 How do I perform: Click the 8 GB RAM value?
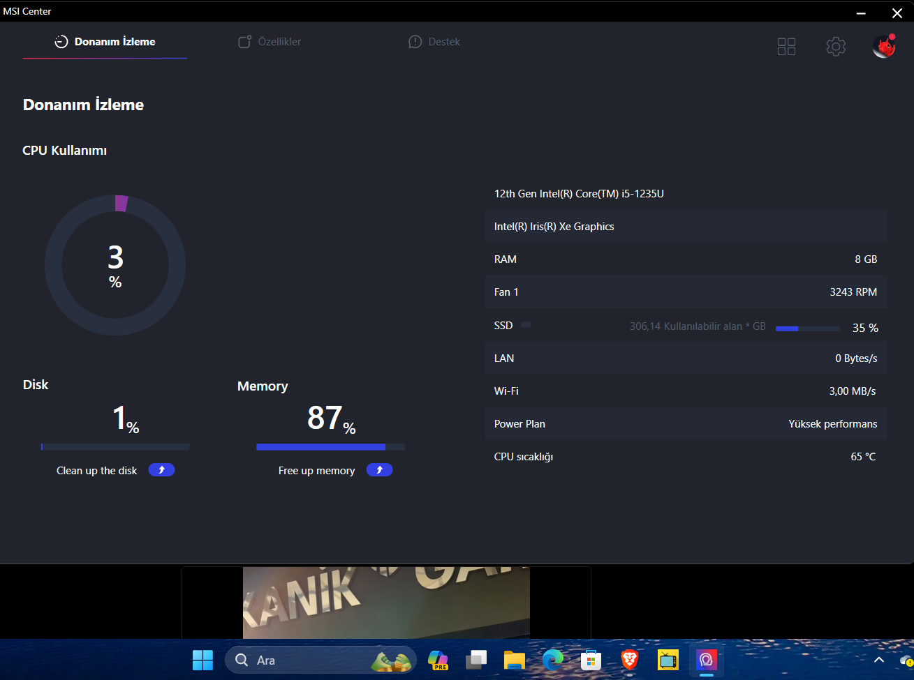point(866,259)
